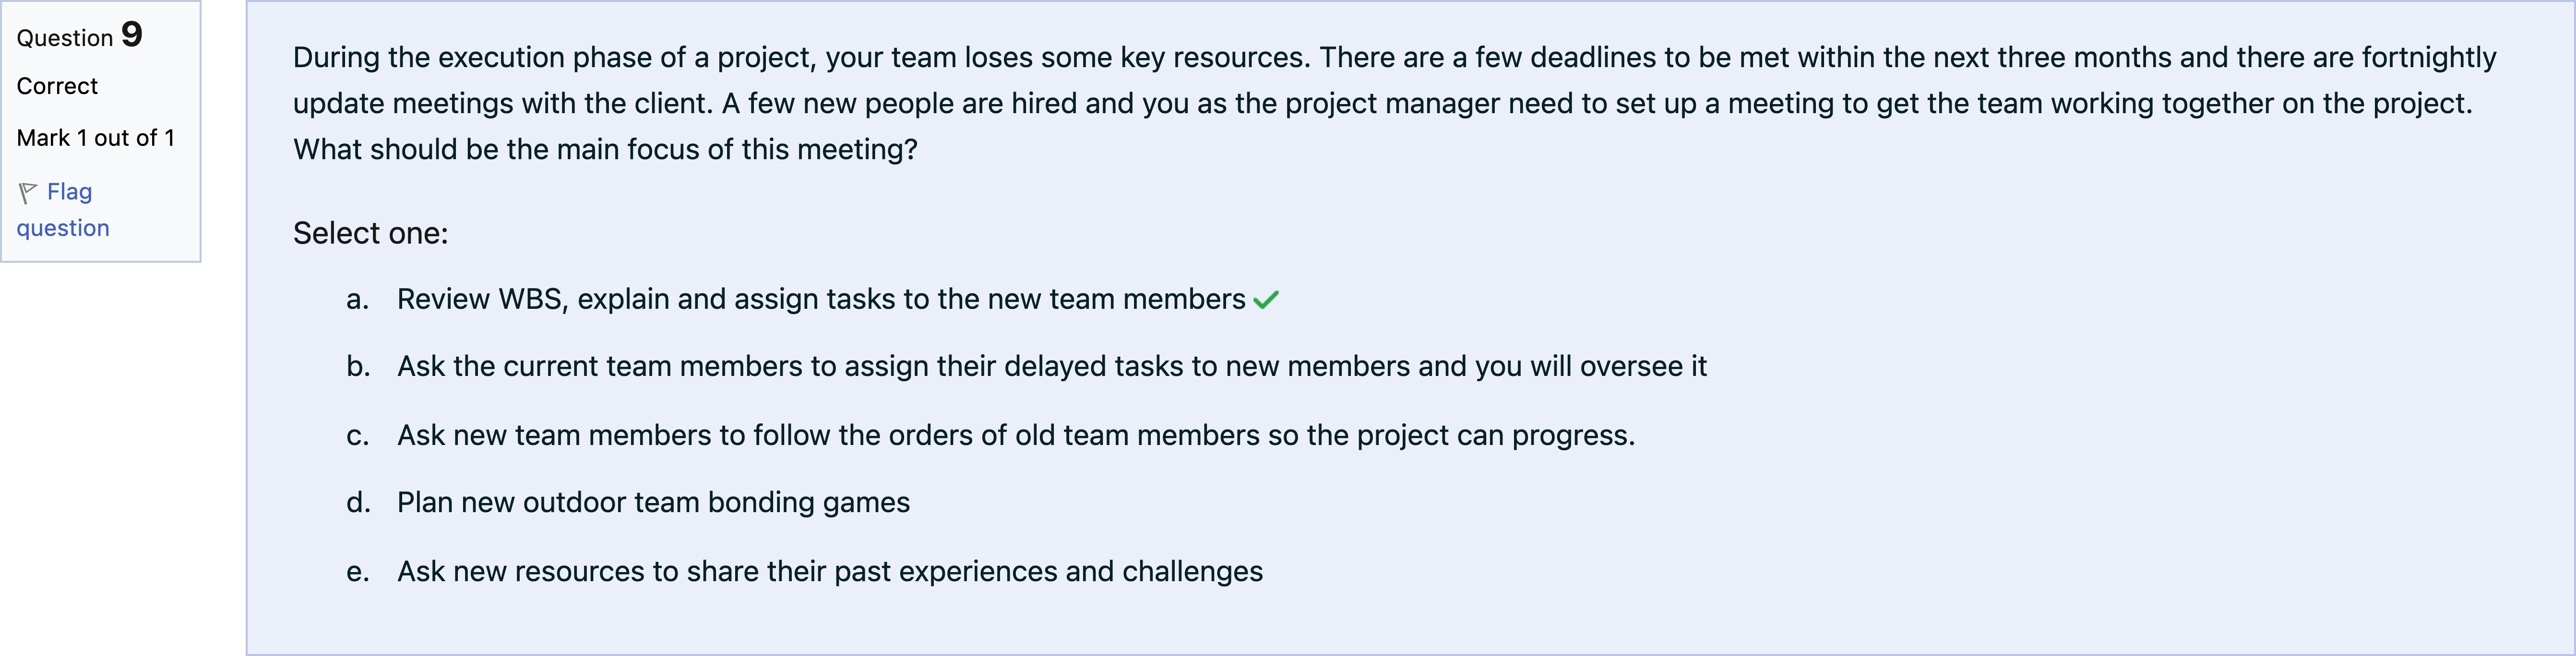
Task: Choose "Ask new resources to share past experiences"
Action: click(x=829, y=572)
